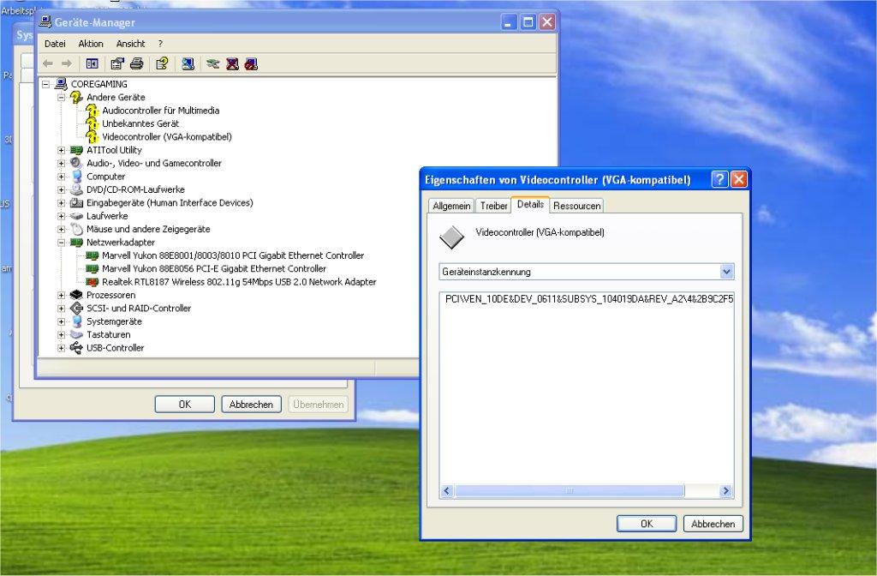This screenshot has width=877, height=576.
Task: Select the Audiocontroller für Multimedia entry
Action: pos(160,111)
